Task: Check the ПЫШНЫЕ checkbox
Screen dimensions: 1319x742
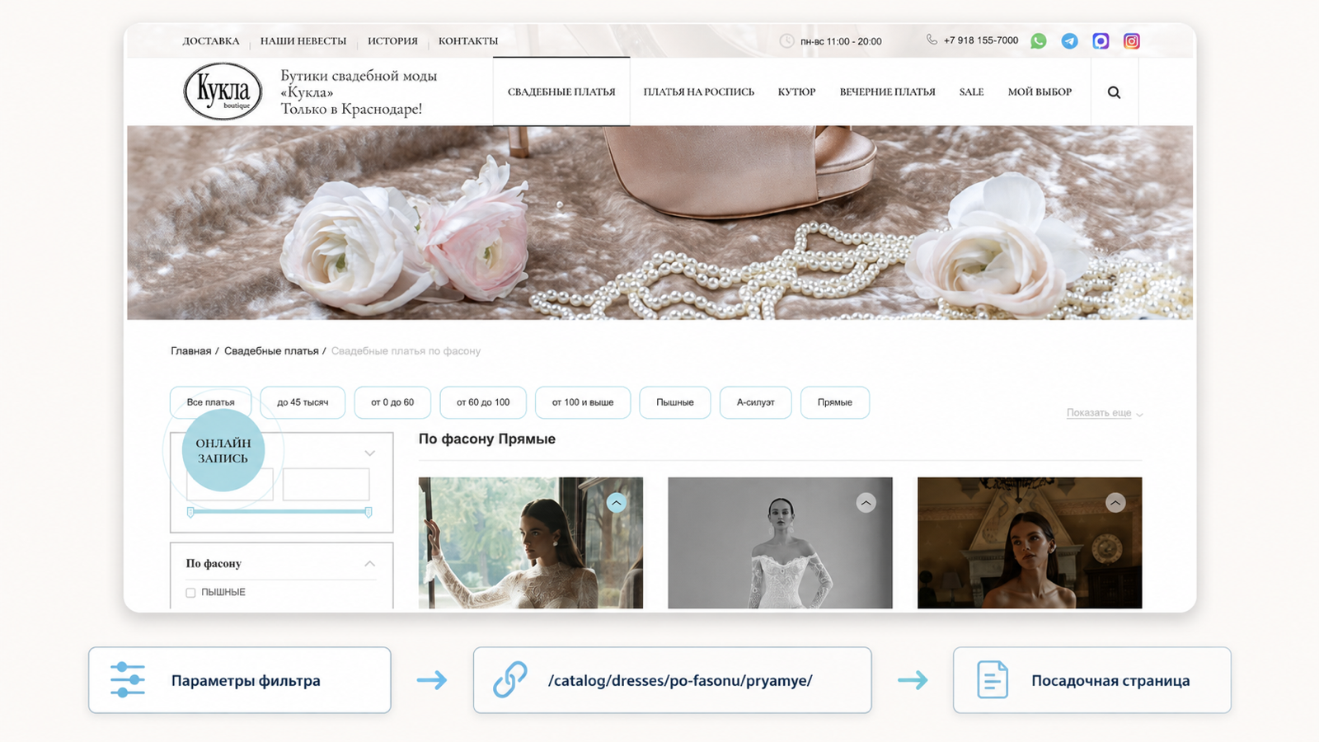Action: [190, 593]
